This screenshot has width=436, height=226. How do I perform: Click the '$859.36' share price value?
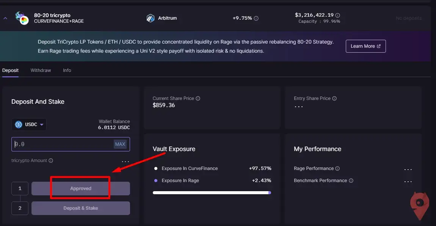coord(164,105)
